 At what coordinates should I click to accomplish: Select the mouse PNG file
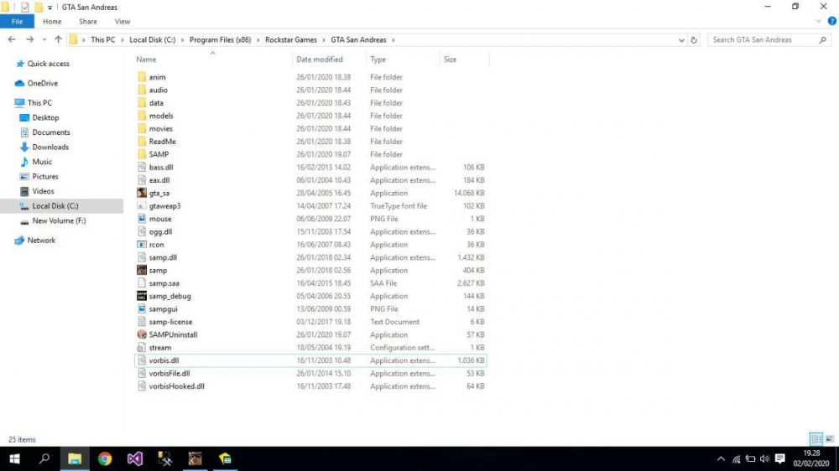160,219
